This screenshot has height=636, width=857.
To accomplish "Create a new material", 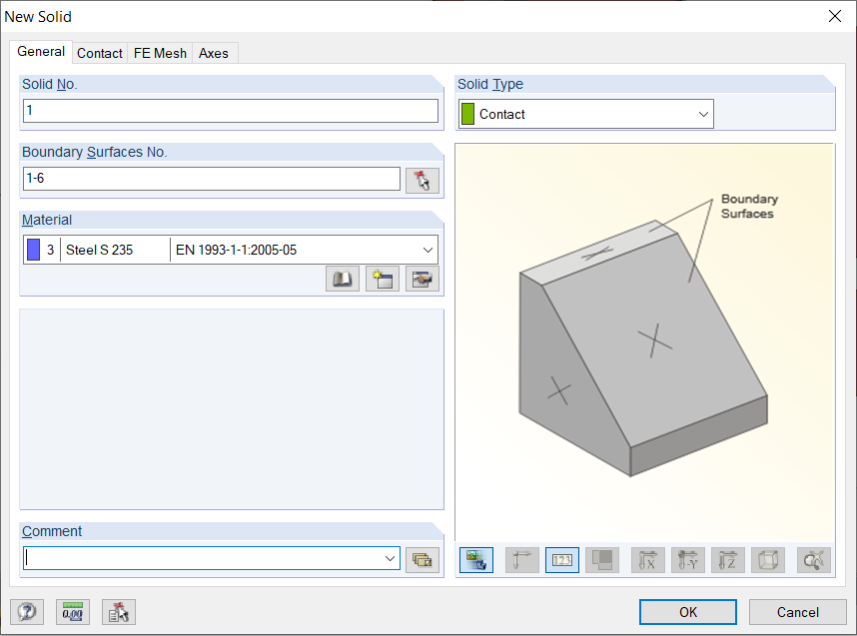I will click(x=382, y=280).
